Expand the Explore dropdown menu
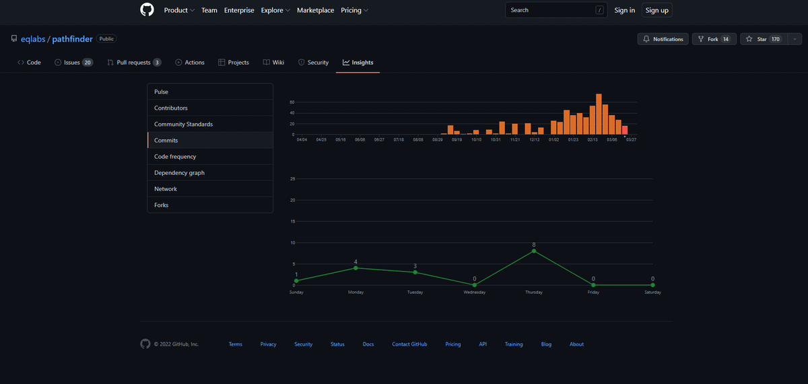The width and height of the screenshot is (808, 384). click(x=275, y=11)
